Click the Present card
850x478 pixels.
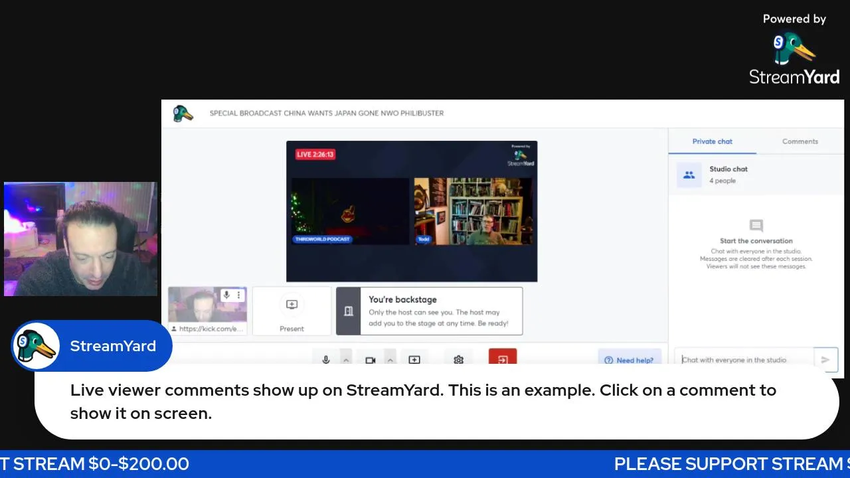pyautogui.click(x=292, y=311)
